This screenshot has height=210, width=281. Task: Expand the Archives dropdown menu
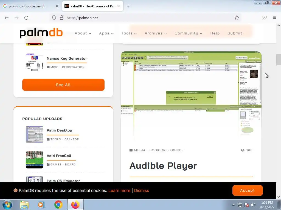point(156,33)
